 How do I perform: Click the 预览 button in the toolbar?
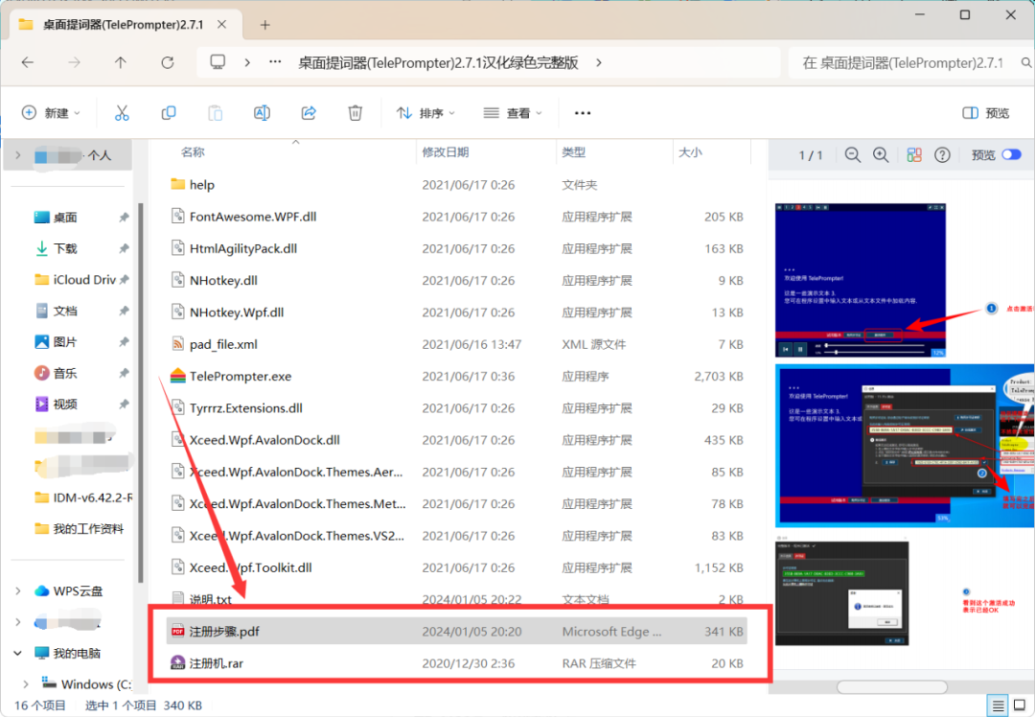[985, 113]
